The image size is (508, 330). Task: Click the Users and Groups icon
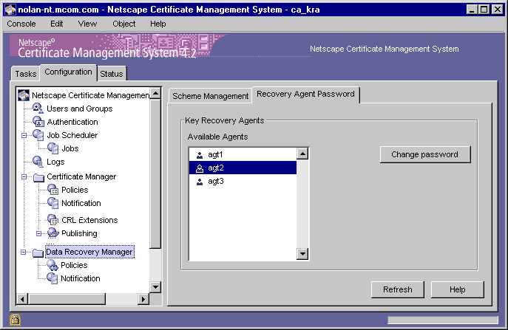coord(38,109)
